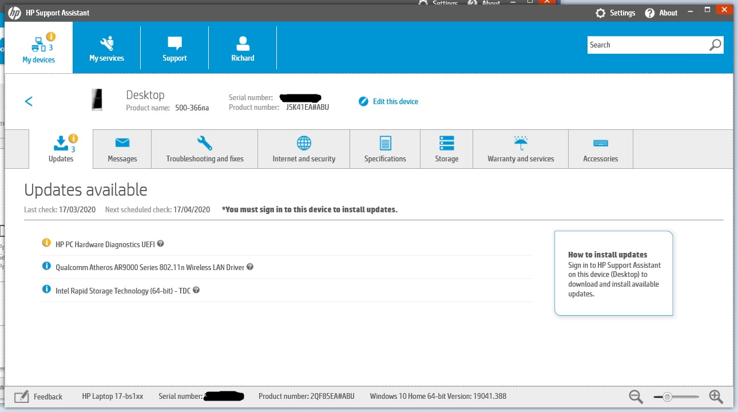Open the Support section
The width and height of the screenshot is (738, 412).
(x=174, y=47)
